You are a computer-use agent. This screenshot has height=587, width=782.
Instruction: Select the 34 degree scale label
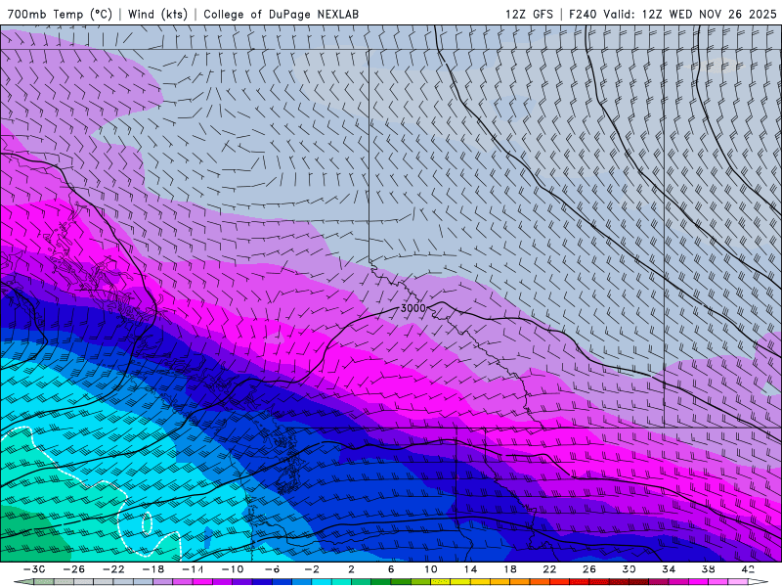point(669,569)
